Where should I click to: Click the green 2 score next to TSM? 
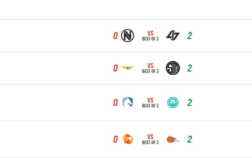click(x=190, y=68)
